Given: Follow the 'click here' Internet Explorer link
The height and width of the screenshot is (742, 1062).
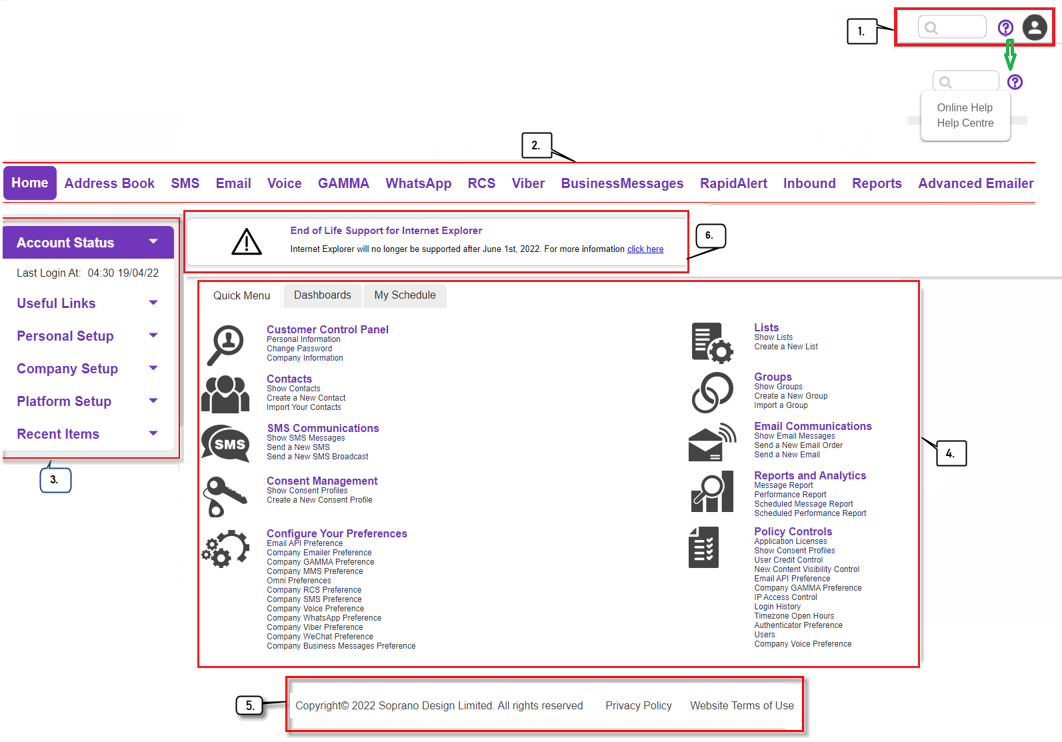Looking at the screenshot, I should click(x=645, y=249).
